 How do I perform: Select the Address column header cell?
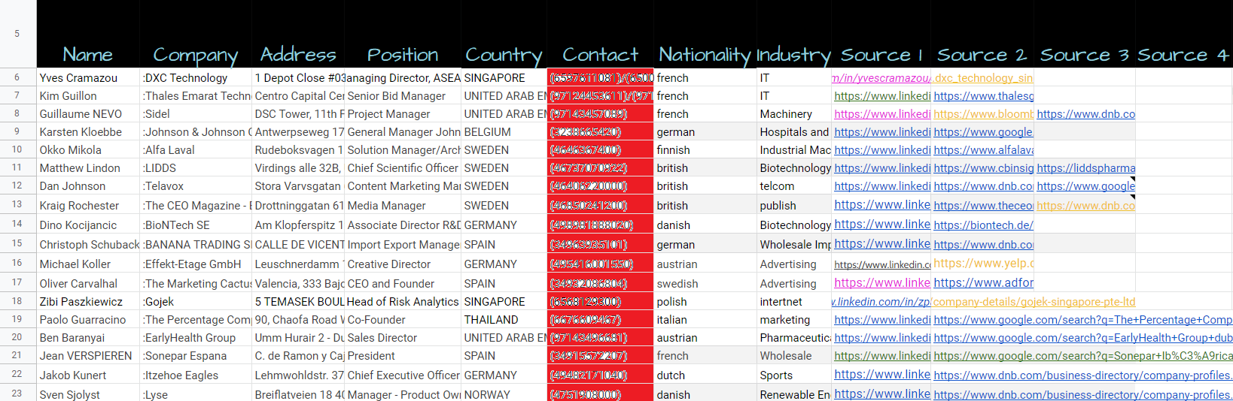tap(298, 35)
